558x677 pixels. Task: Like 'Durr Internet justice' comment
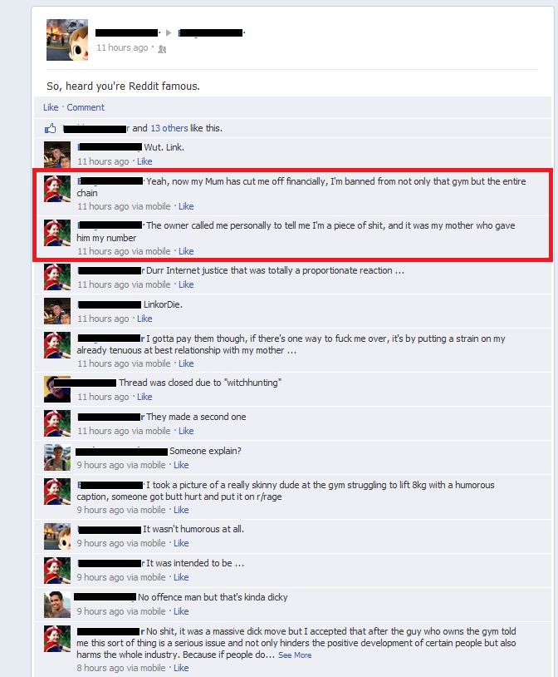pos(186,284)
